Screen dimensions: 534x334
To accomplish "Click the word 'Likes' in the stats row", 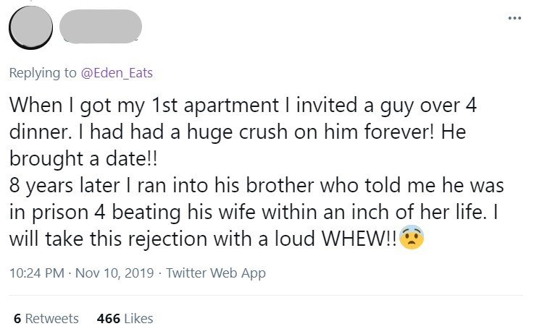I will click(138, 318).
